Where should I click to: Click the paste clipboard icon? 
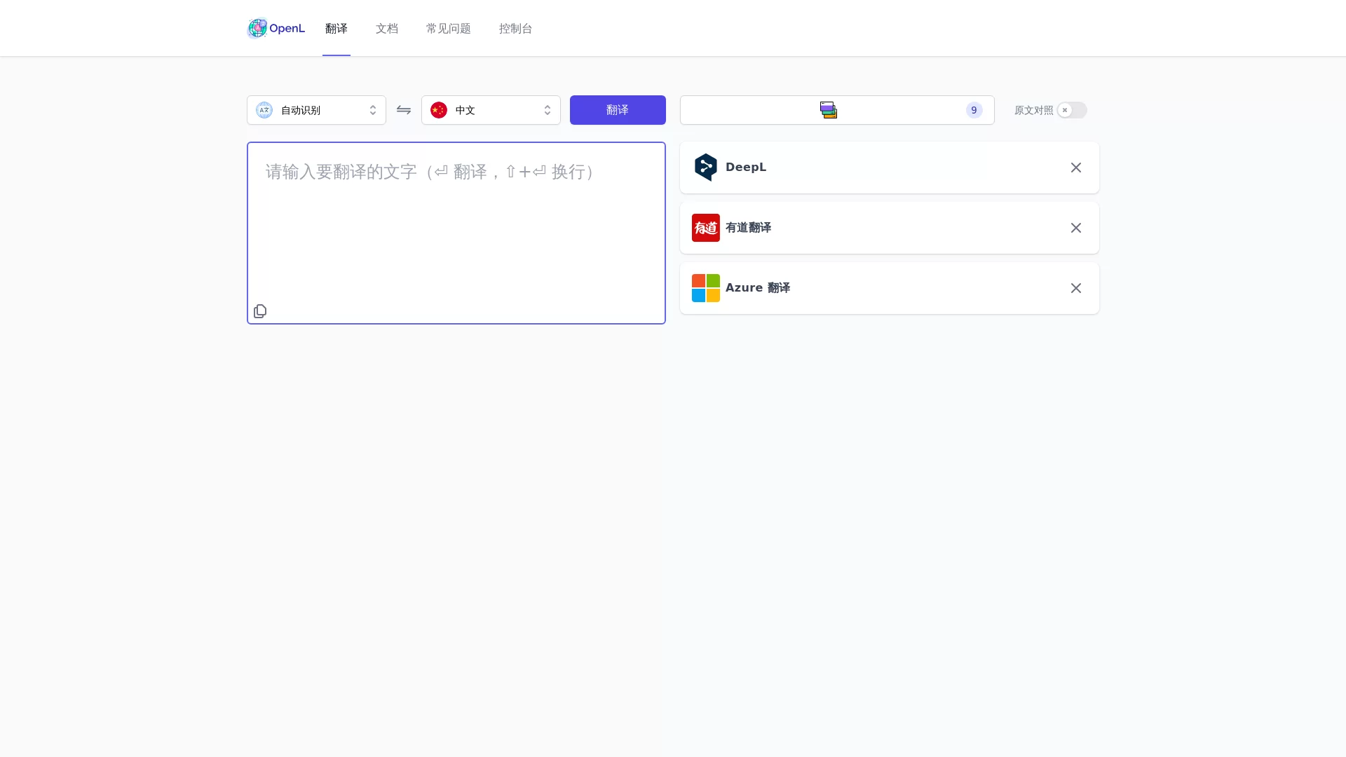[x=260, y=311]
